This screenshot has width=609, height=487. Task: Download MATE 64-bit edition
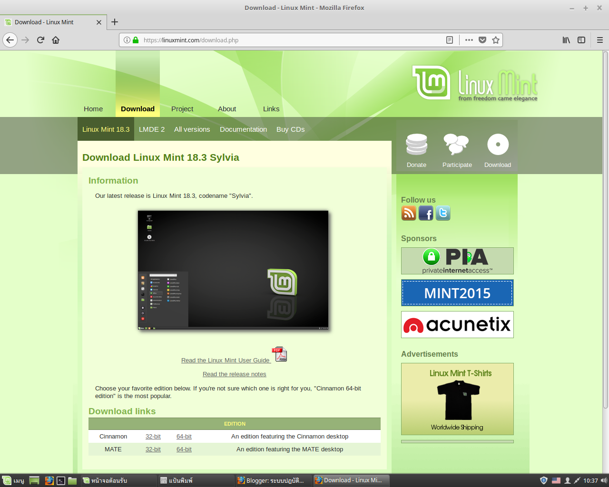point(184,449)
